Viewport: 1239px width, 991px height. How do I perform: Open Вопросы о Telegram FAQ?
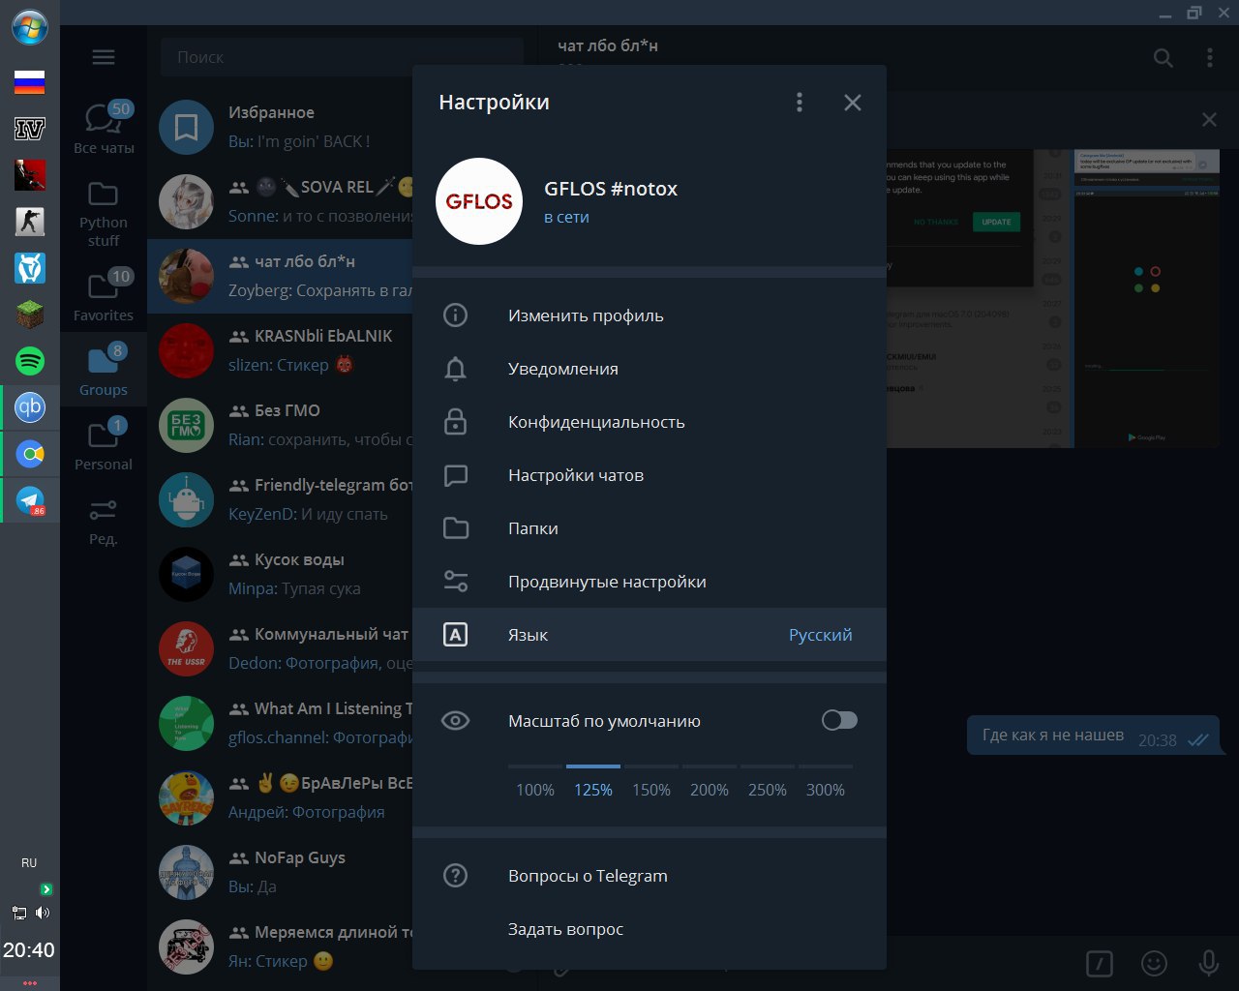650,876
